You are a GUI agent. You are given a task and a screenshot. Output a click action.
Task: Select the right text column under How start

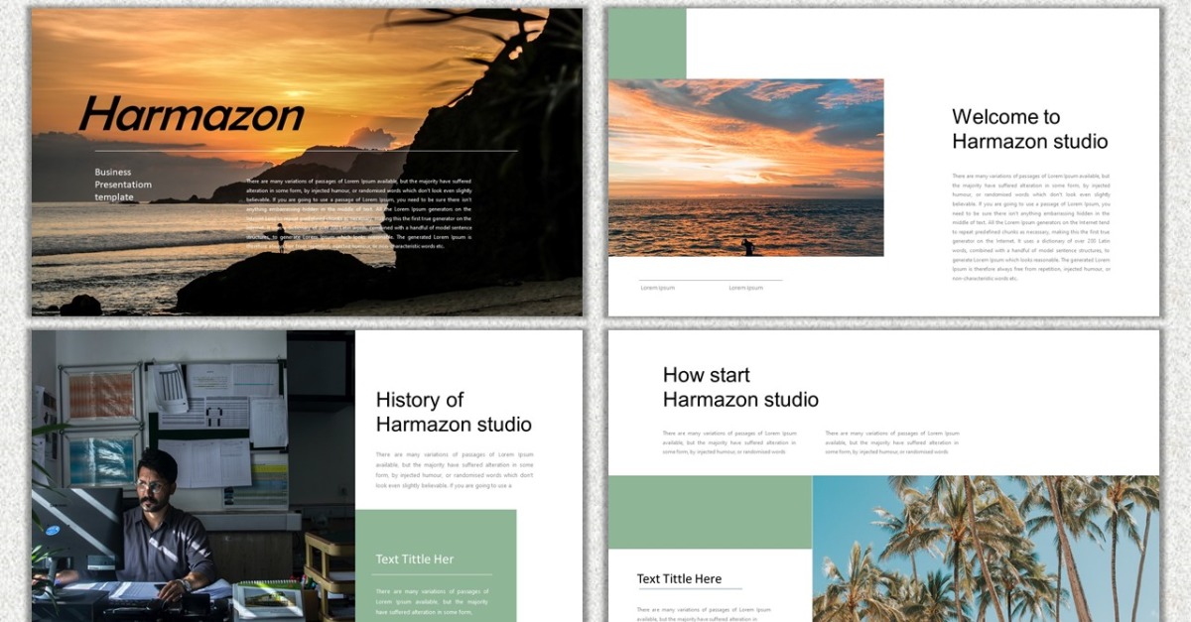[891, 442]
